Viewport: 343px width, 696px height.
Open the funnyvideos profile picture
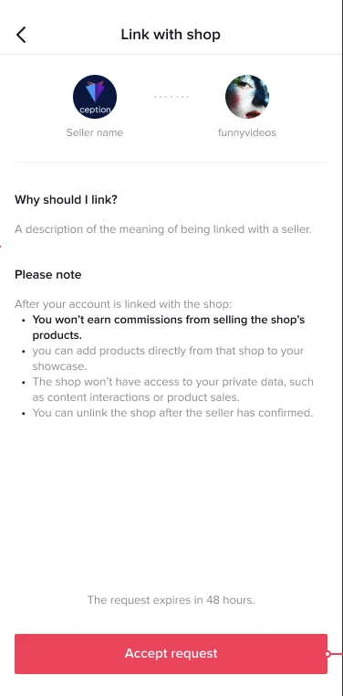pyautogui.click(x=247, y=97)
